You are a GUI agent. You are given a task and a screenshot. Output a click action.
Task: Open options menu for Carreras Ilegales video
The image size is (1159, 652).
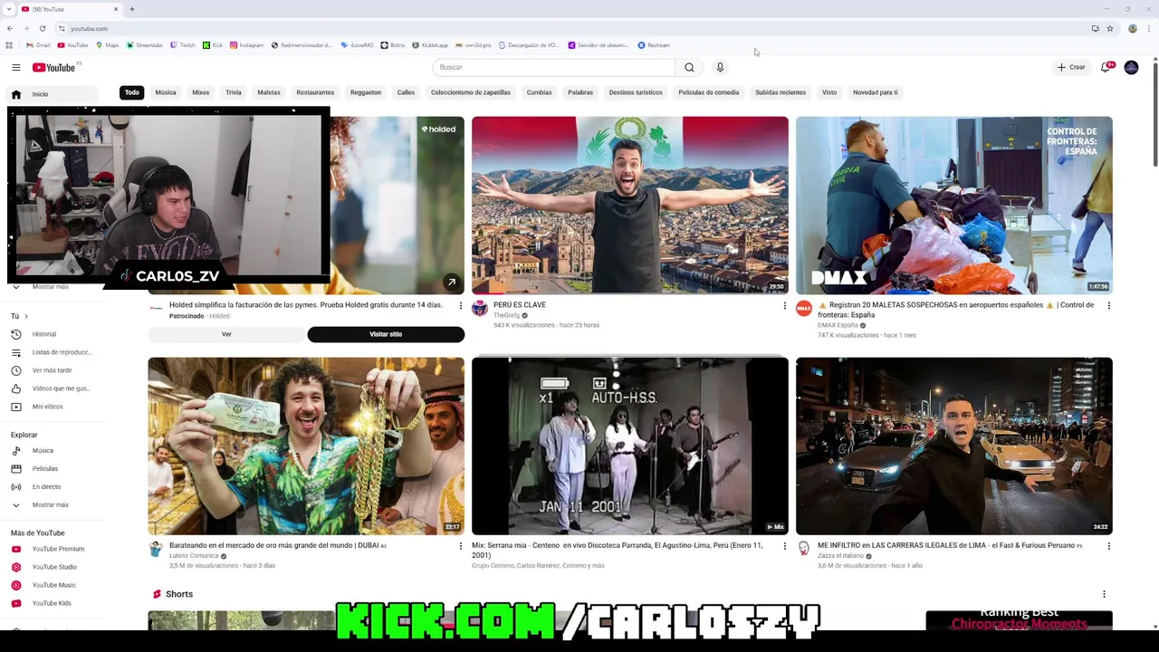click(x=1108, y=546)
